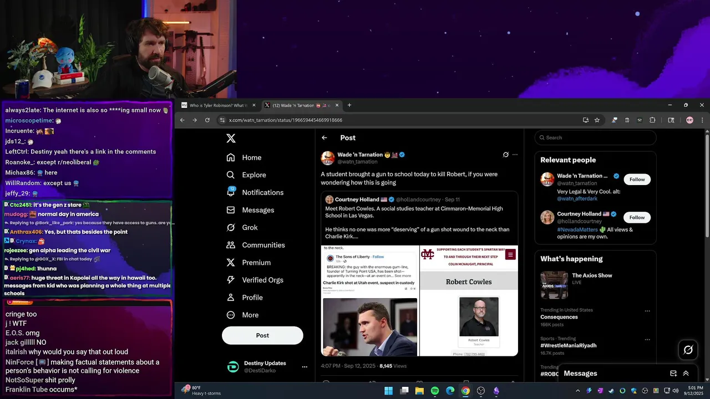Open the Windows Start button
This screenshot has width=710, height=399.
point(389,391)
